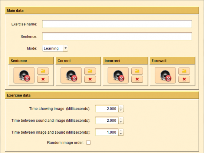The width and height of the screenshot is (204, 153).
Task: Delete Sentence sound with red X
Action: click(43, 79)
